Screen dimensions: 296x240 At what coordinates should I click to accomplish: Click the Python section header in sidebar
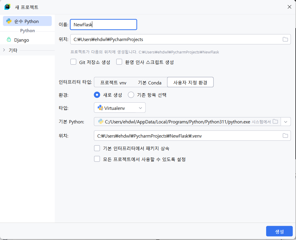pos(28,30)
